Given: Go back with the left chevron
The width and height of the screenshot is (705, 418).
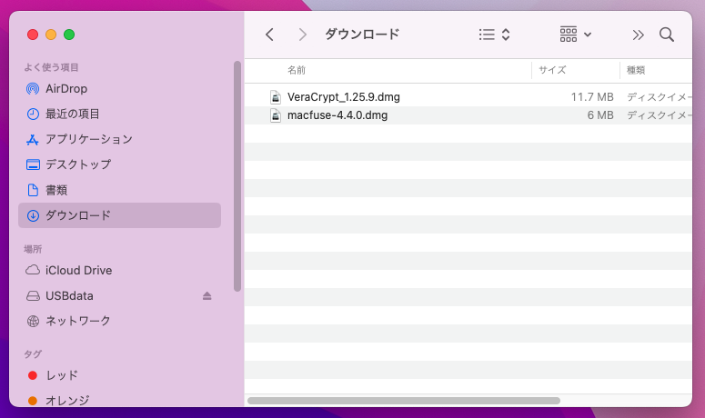Looking at the screenshot, I should (x=269, y=35).
